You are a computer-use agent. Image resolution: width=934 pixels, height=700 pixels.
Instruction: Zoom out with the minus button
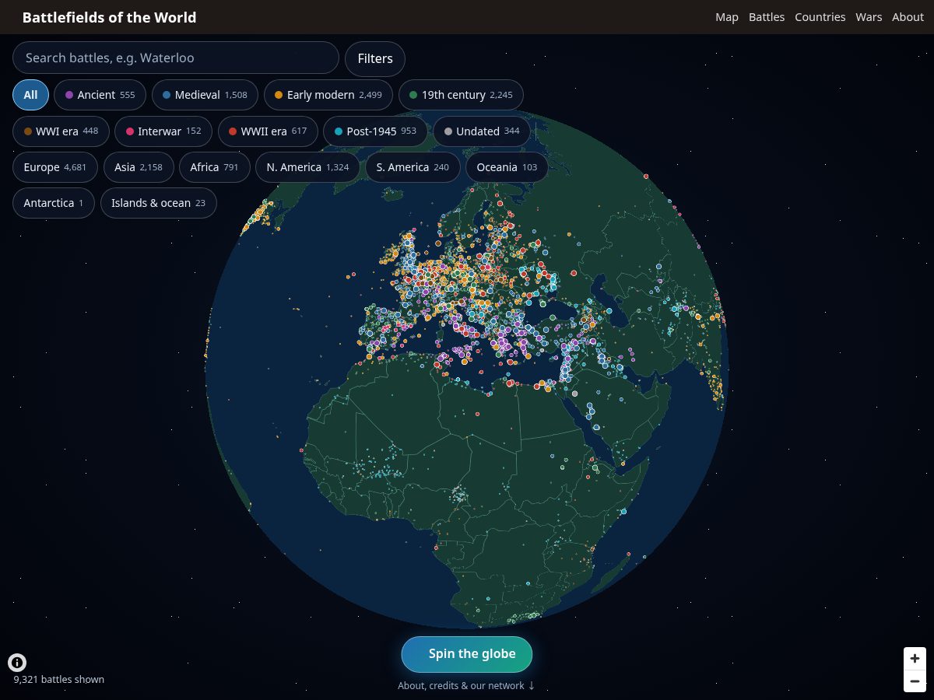[915, 681]
